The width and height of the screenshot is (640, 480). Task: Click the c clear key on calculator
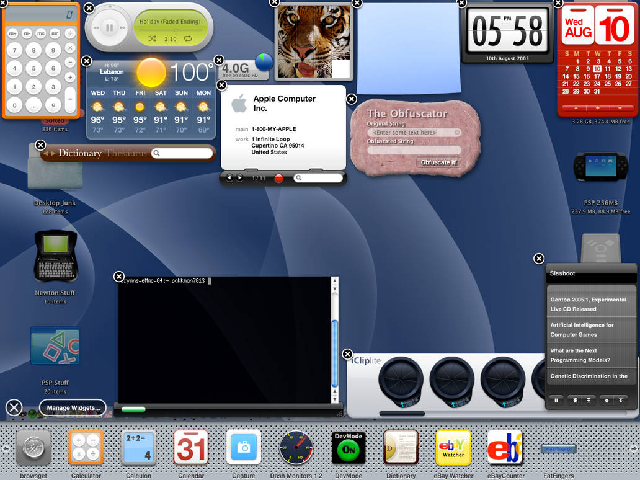tap(53, 105)
